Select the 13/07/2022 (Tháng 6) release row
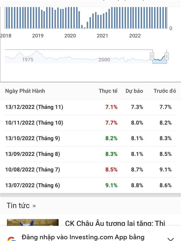The image size is (181, 241). pos(91,185)
